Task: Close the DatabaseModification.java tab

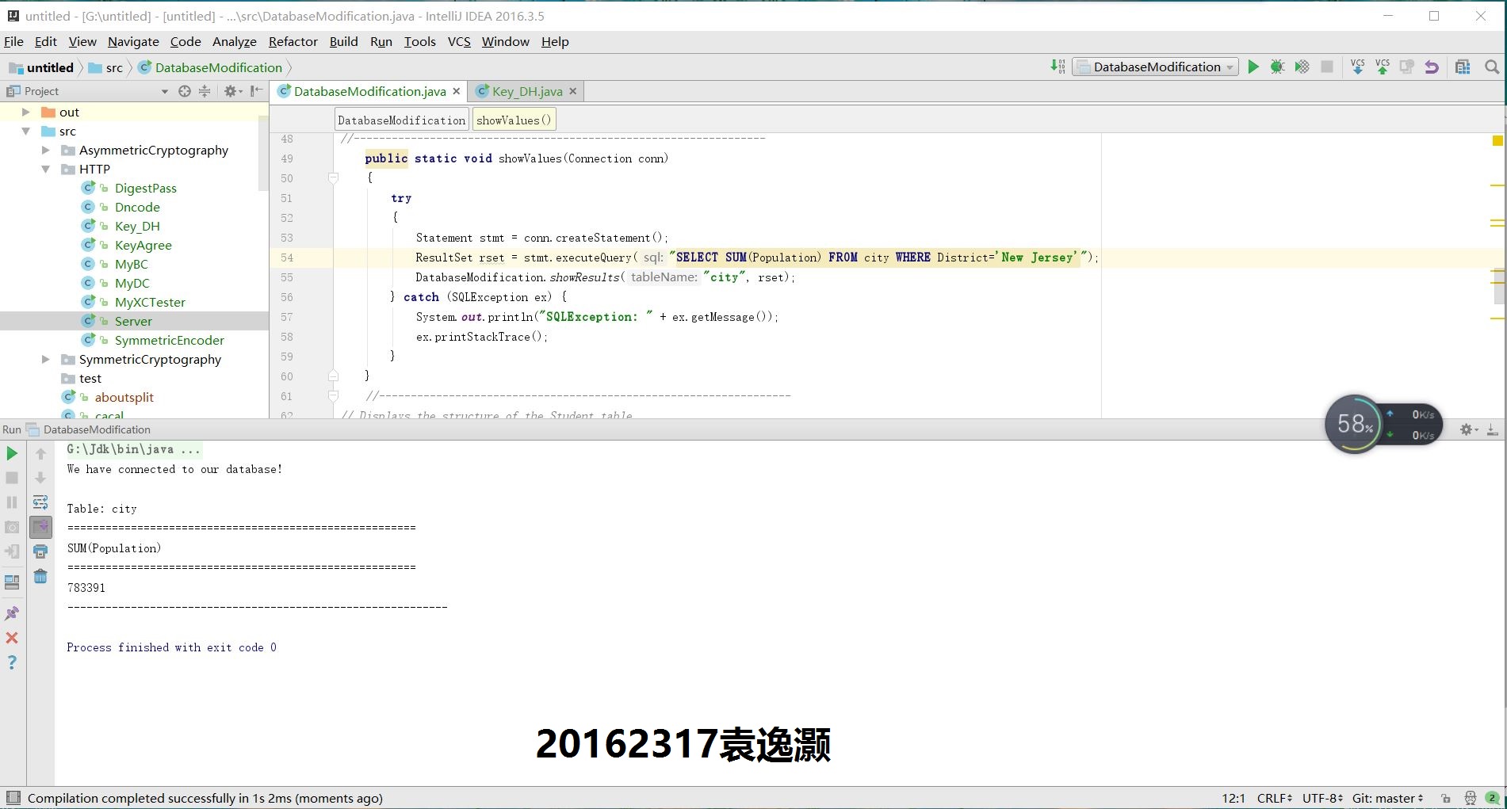Action: click(x=456, y=91)
